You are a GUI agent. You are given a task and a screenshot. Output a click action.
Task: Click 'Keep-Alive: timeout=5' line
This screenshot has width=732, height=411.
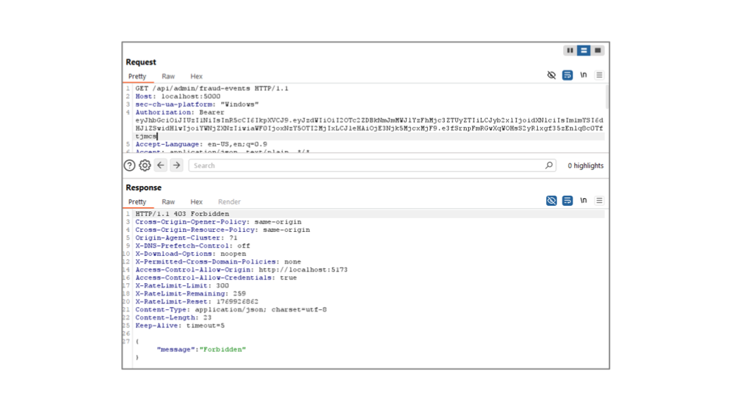(179, 325)
